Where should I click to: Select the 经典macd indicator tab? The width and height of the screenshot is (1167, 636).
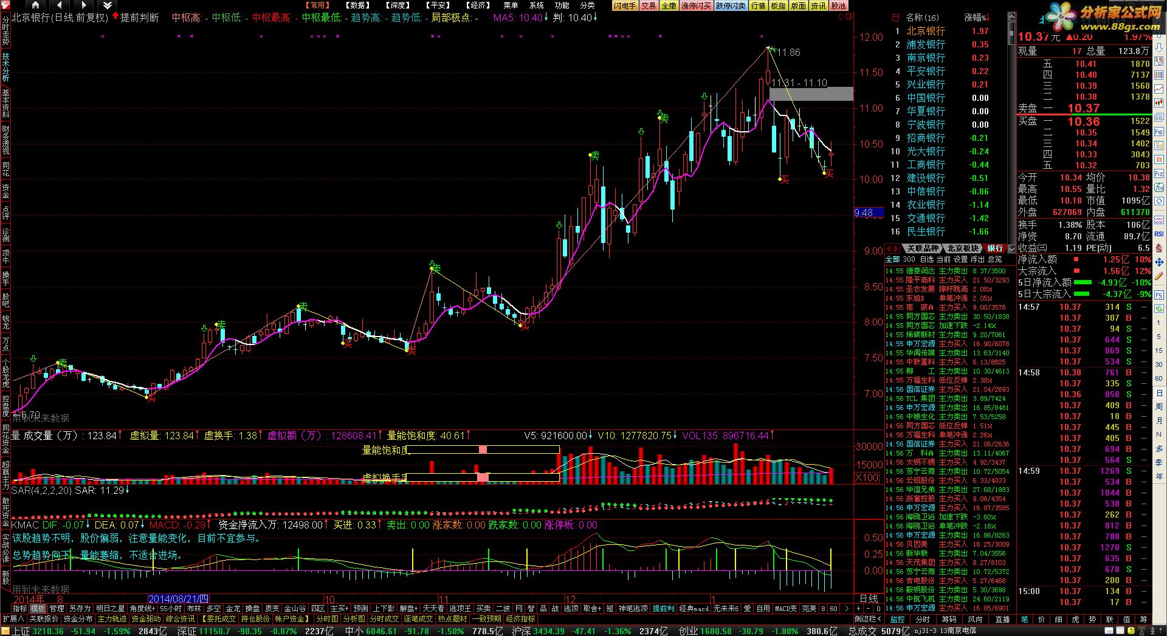694,609
